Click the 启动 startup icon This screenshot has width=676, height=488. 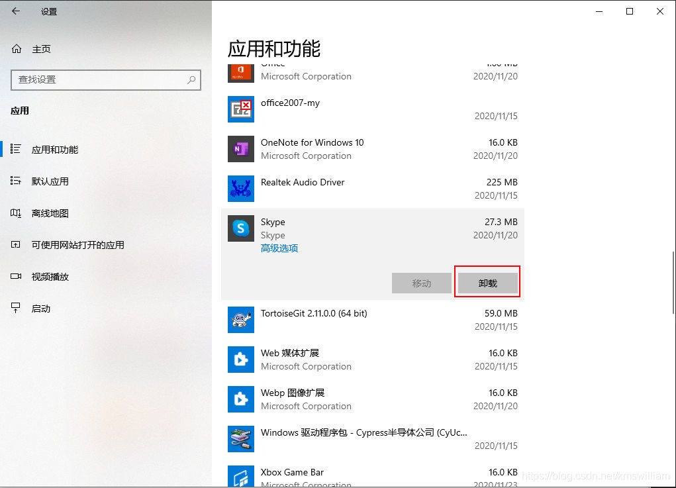[15, 309]
